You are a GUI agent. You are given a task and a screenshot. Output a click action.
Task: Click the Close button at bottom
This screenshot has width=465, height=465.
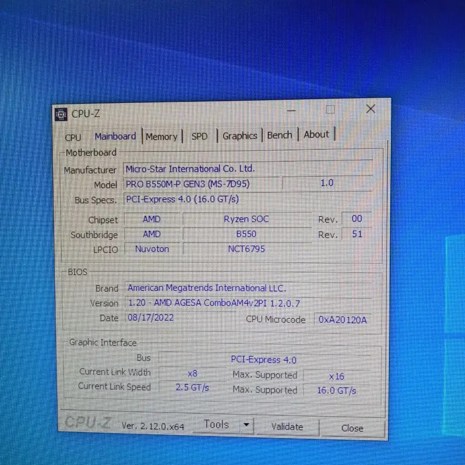tap(352, 428)
